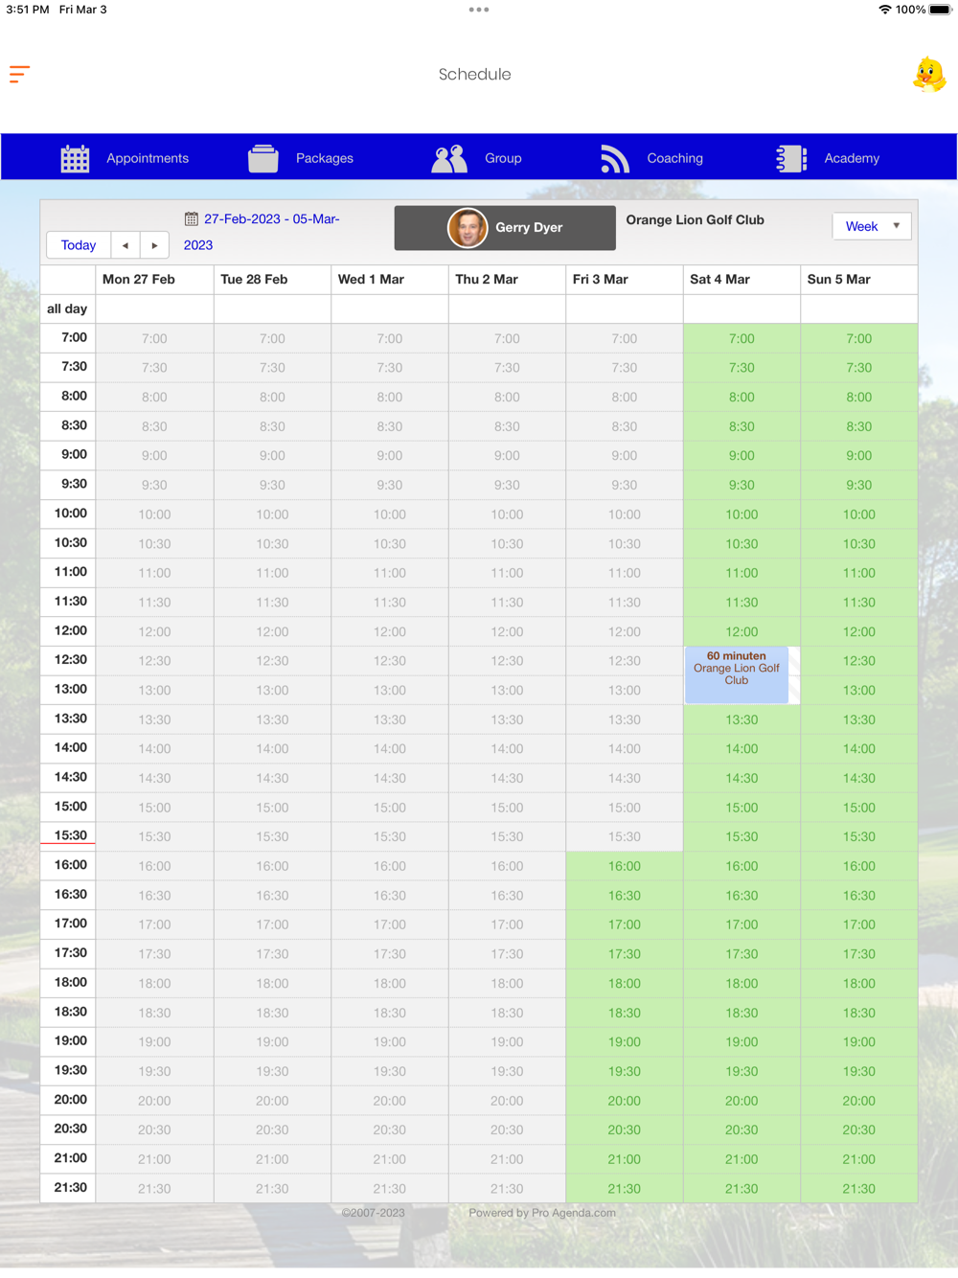Click the Packages box icon
The width and height of the screenshot is (958, 1278).
tap(263, 158)
